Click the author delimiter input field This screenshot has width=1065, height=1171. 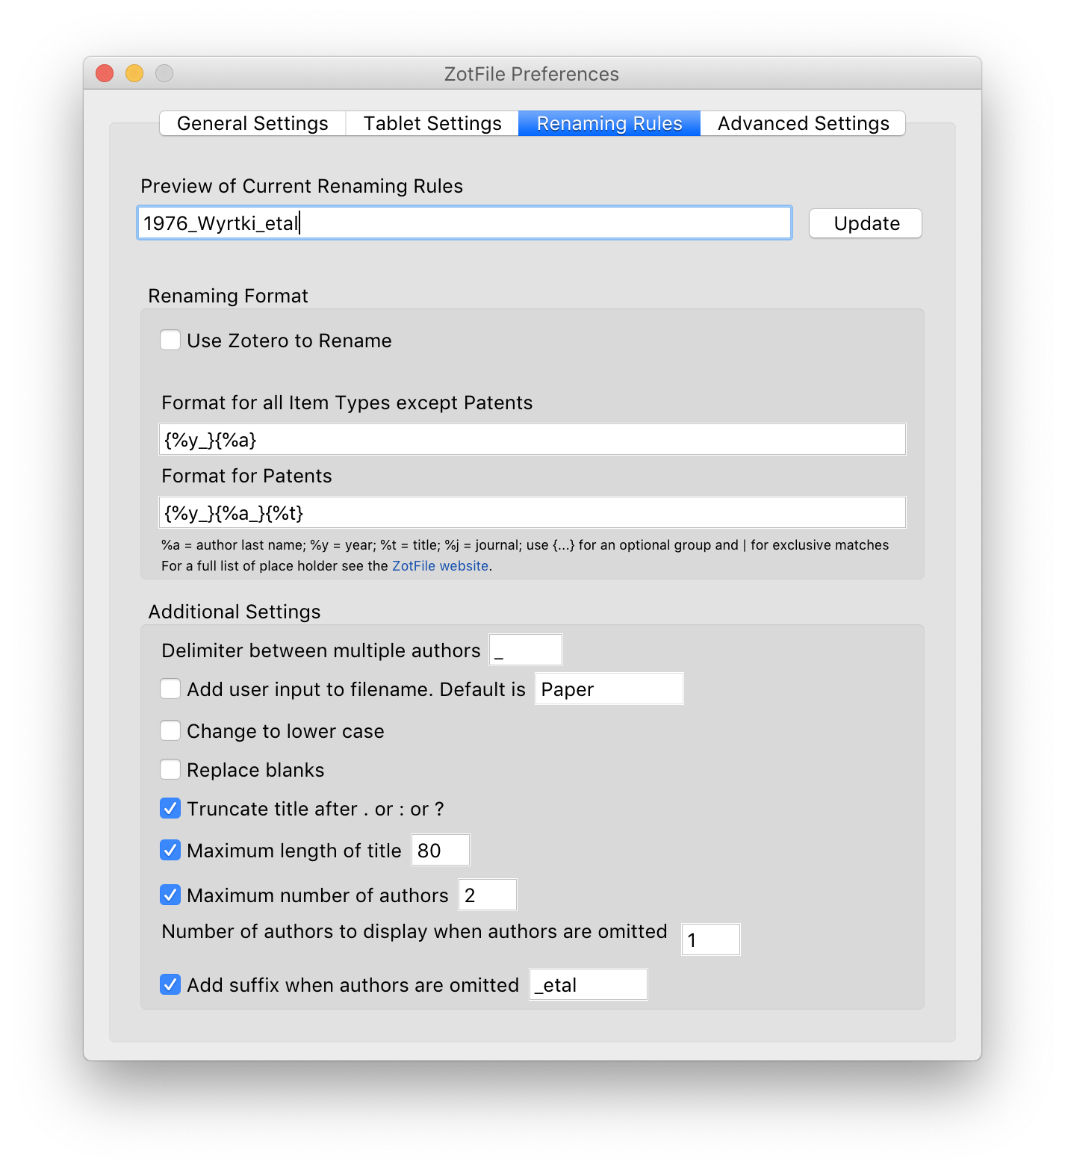(x=525, y=650)
